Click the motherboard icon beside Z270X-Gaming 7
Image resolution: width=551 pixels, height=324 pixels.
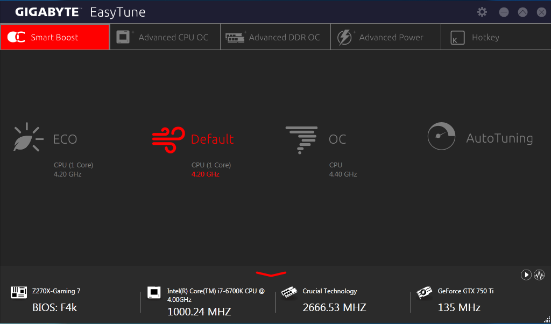pyautogui.click(x=19, y=292)
